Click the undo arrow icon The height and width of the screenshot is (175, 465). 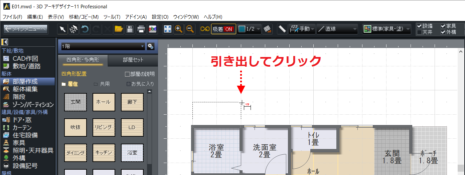[x=85, y=29]
